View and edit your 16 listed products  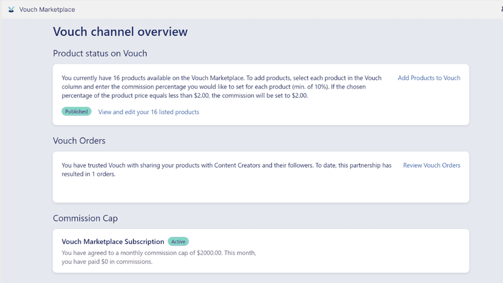148,112
